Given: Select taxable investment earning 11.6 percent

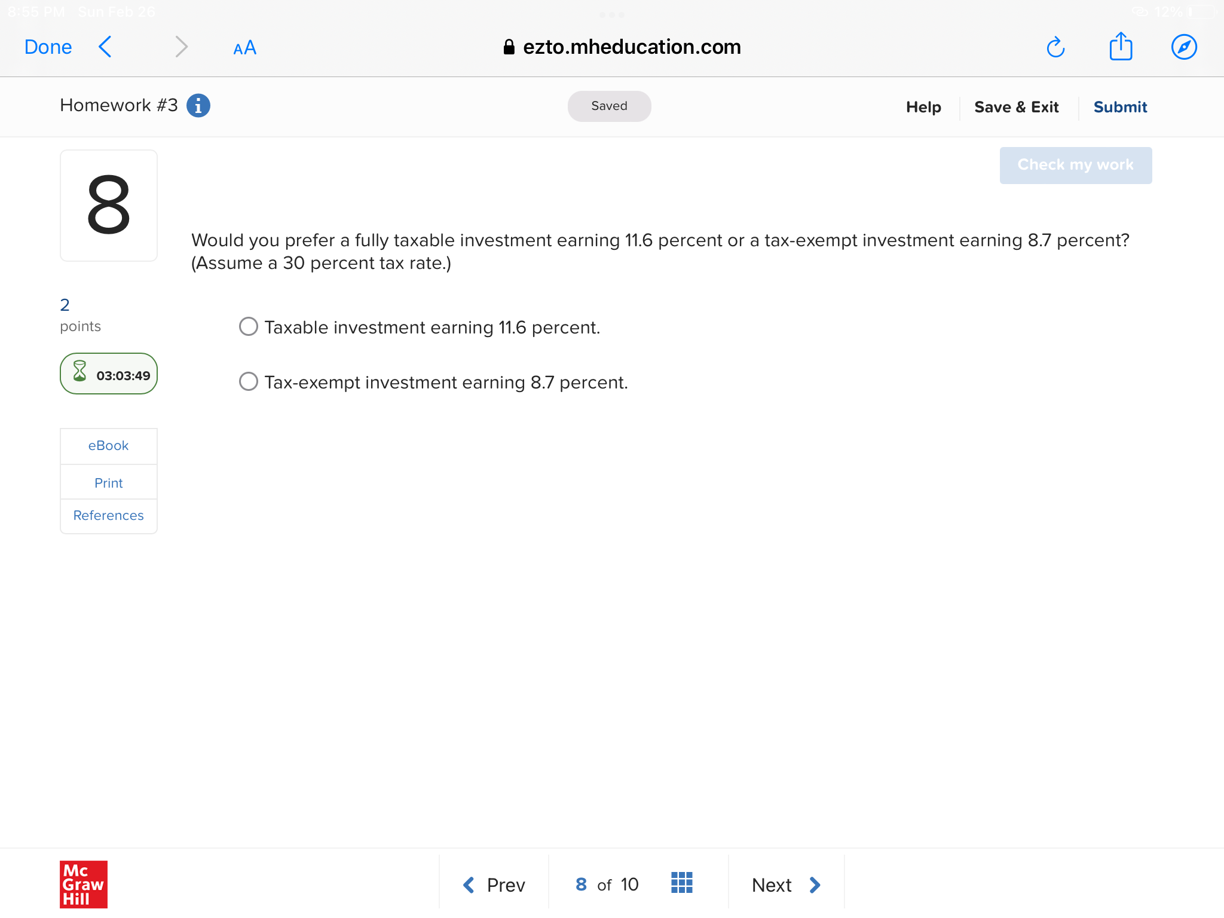Looking at the screenshot, I should tap(248, 326).
